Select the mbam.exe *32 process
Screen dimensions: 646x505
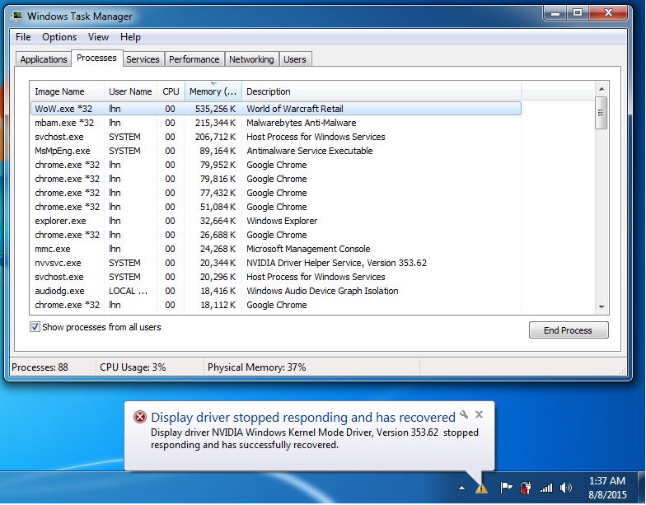(275, 123)
